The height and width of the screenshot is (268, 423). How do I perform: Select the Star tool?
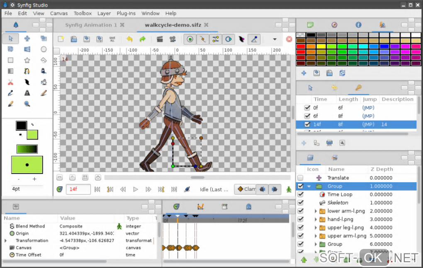coord(27,60)
